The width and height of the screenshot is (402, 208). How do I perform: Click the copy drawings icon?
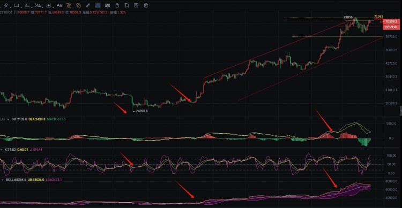[x=126, y=5]
